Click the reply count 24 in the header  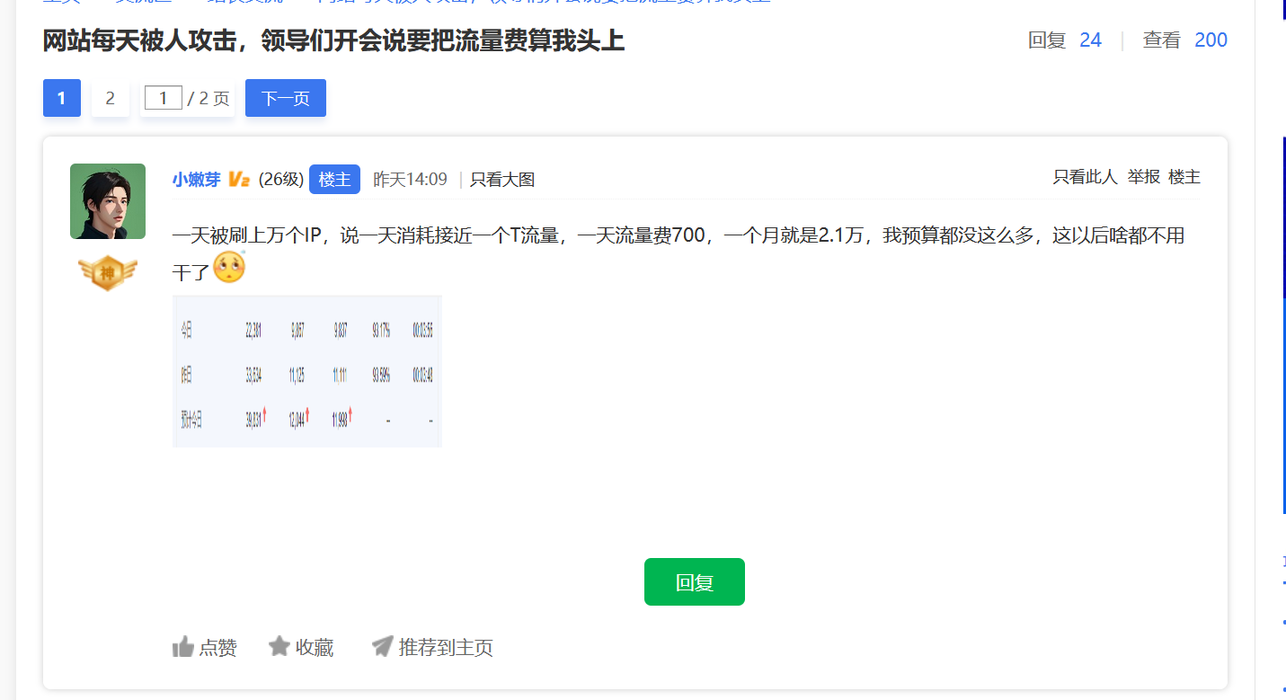[1090, 40]
